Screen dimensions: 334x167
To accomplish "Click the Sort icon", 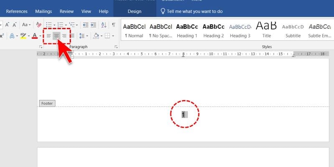I will click(104, 25).
